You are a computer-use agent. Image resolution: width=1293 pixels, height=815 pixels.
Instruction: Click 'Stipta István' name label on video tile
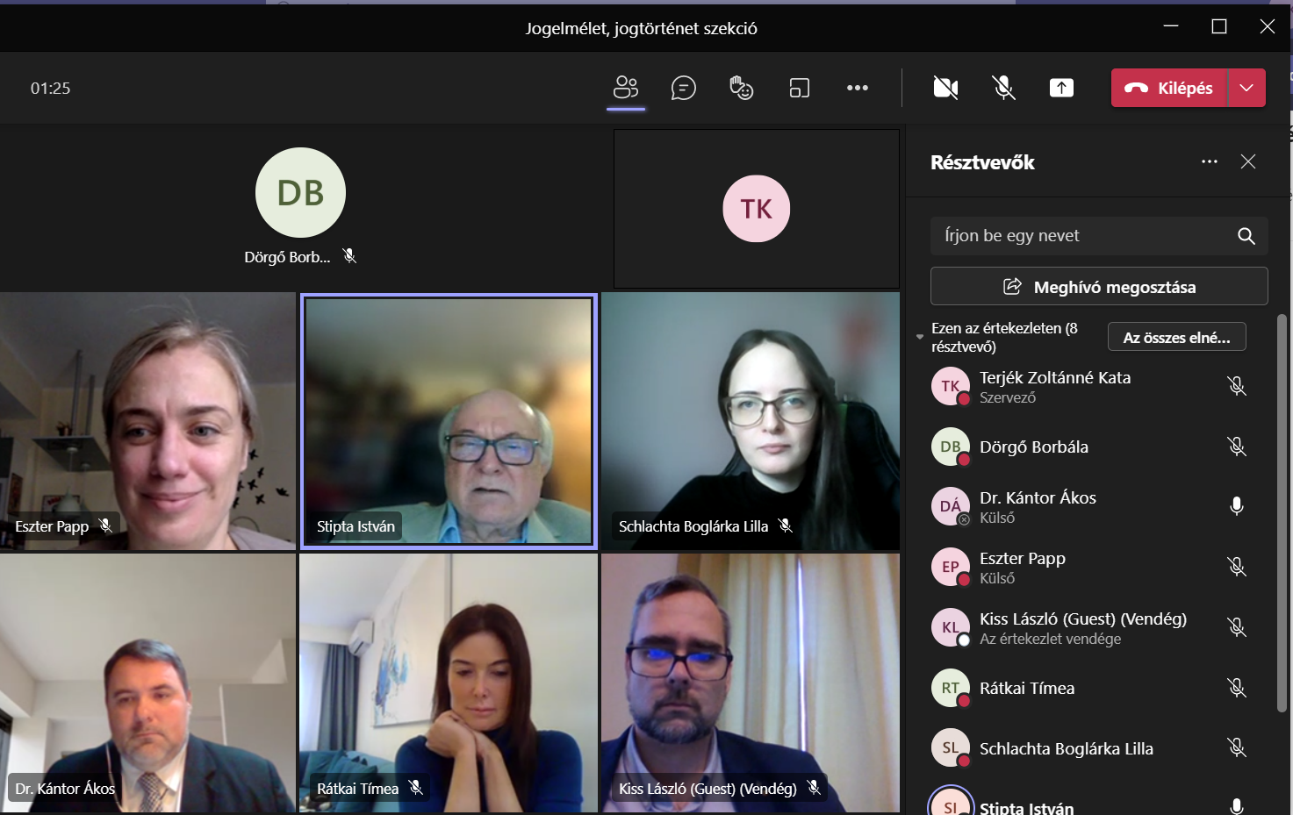[x=356, y=526]
